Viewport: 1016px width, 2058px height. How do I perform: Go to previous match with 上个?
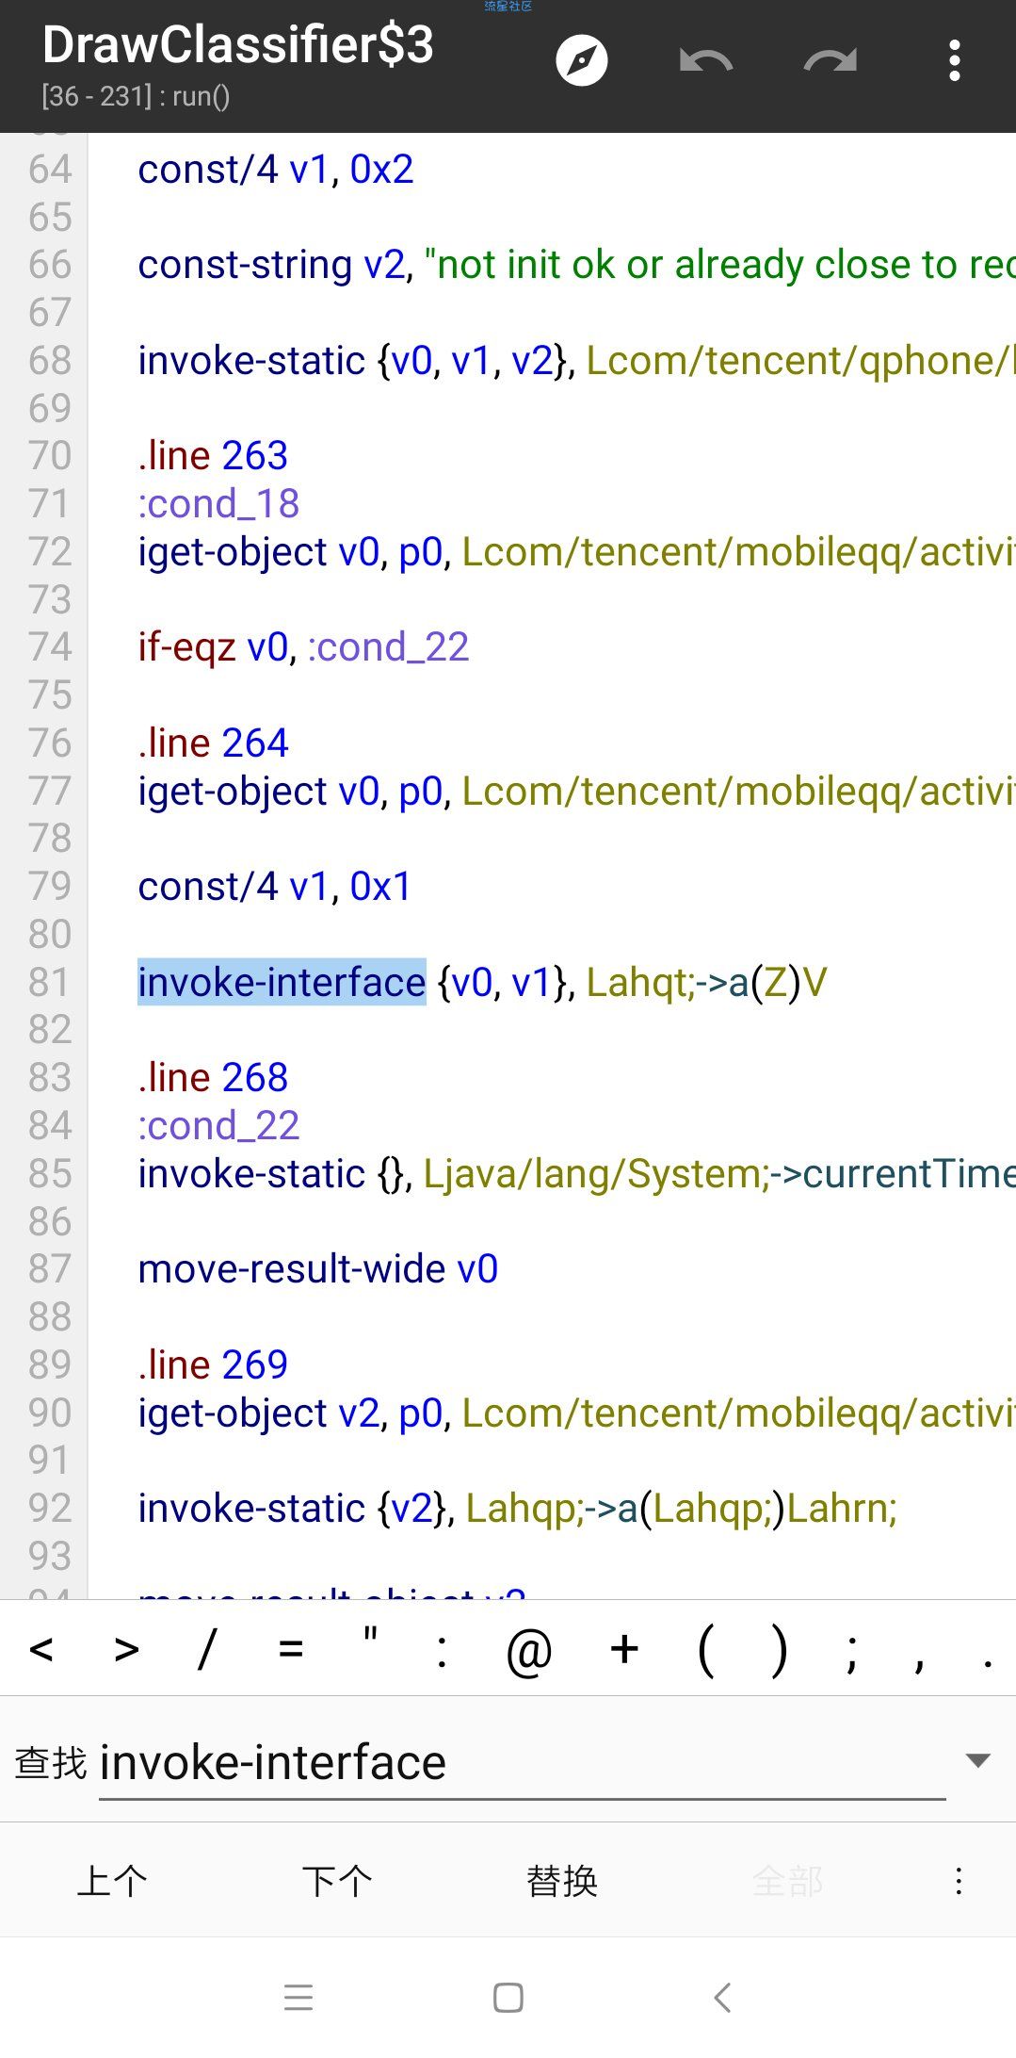(112, 1881)
